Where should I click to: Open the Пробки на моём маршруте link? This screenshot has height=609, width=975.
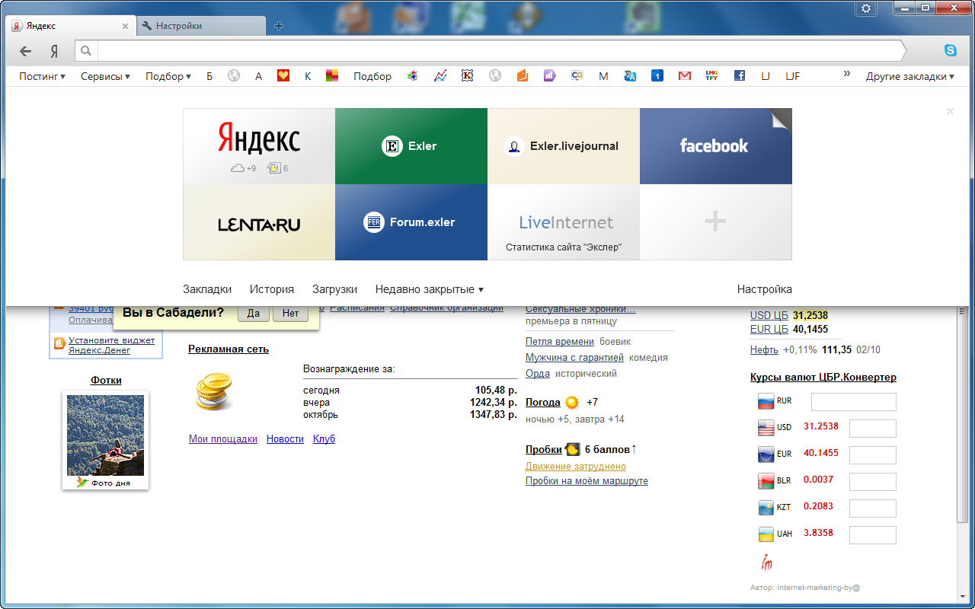coord(587,481)
